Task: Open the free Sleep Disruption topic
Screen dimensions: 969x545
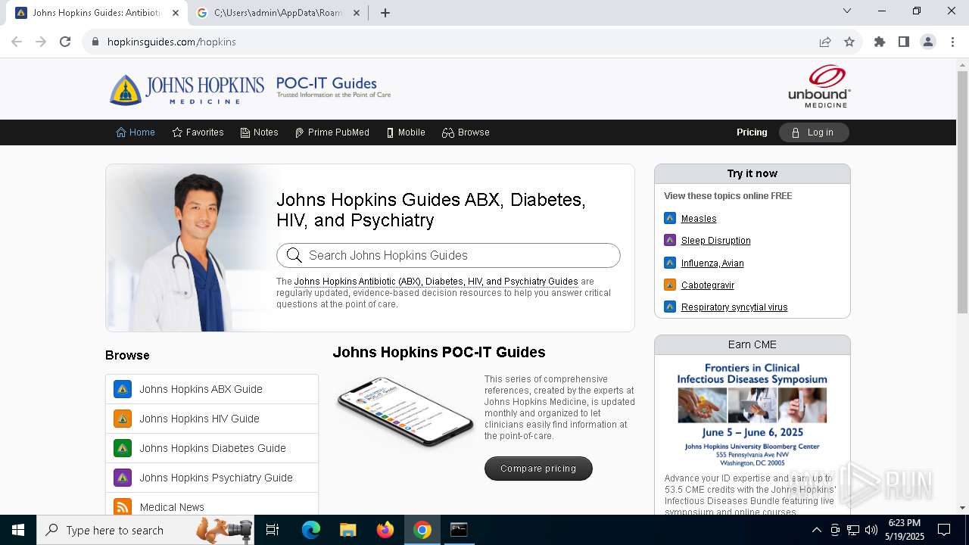Action: pos(716,241)
